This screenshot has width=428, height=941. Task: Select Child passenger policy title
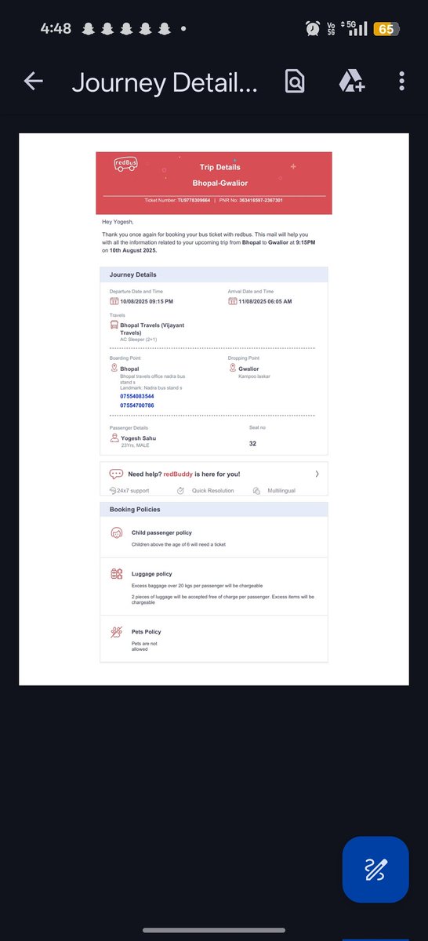[161, 532]
